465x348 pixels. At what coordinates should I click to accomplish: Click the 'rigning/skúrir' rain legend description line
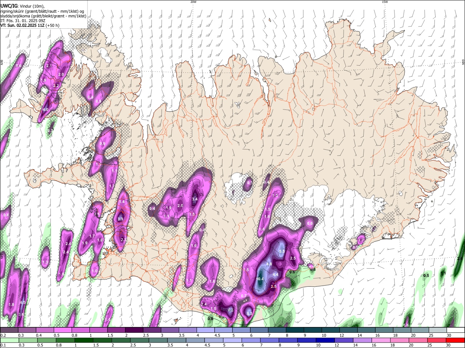[x=42, y=11]
